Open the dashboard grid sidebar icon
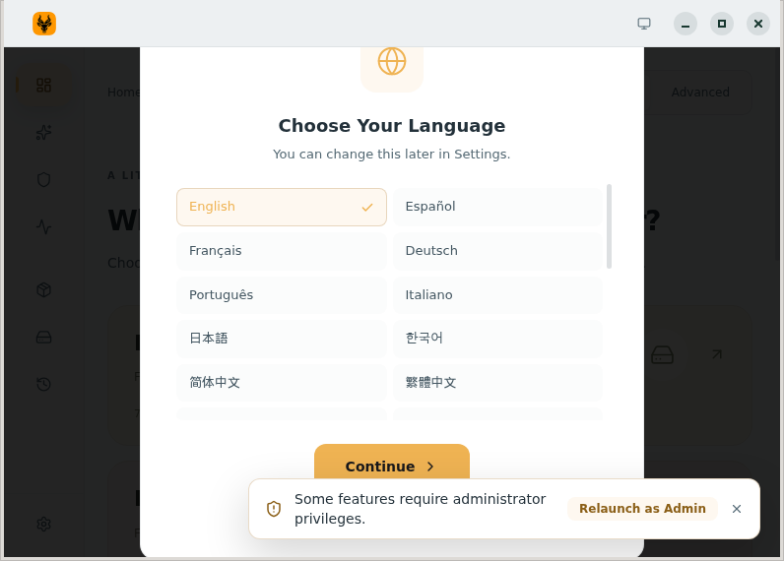This screenshot has width=784, height=561. (44, 85)
